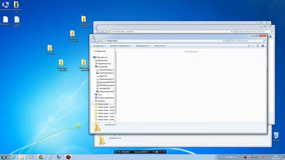Click Элементов: 0 in front window details
Viewport: 285px width, 160px height.
tap(110, 124)
